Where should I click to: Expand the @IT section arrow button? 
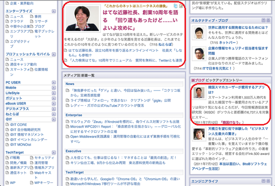53,119
